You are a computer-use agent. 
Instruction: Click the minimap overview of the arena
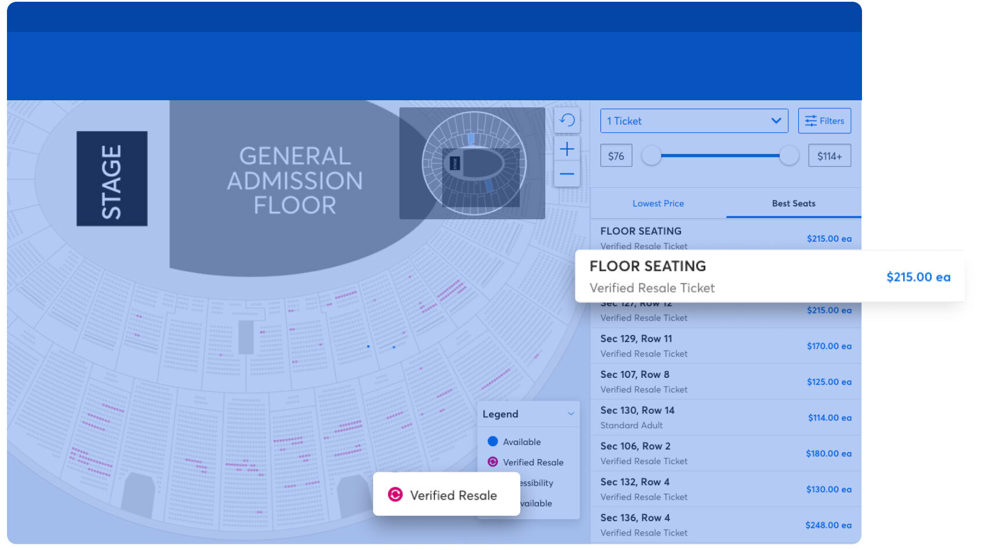471,163
